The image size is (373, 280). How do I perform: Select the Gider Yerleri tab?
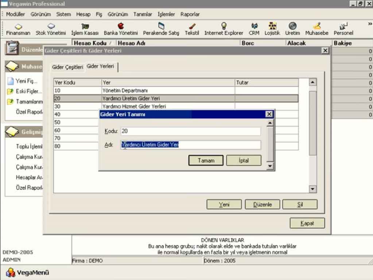[x=100, y=66]
